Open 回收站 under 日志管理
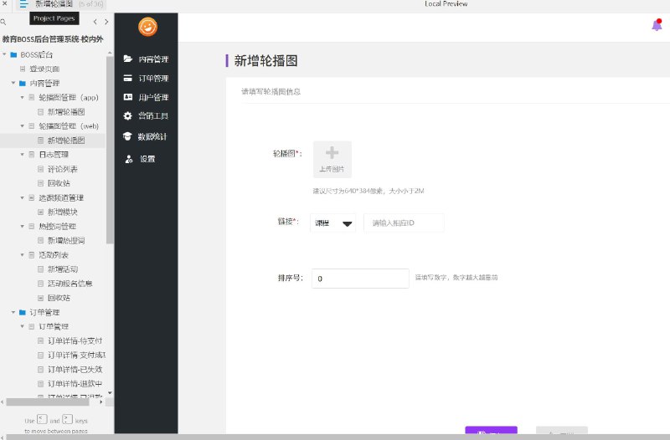670x440 pixels. pos(59,183)
